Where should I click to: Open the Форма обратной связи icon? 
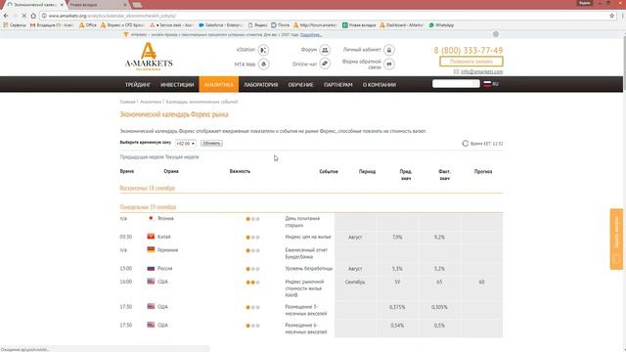(x=389, y=64)
